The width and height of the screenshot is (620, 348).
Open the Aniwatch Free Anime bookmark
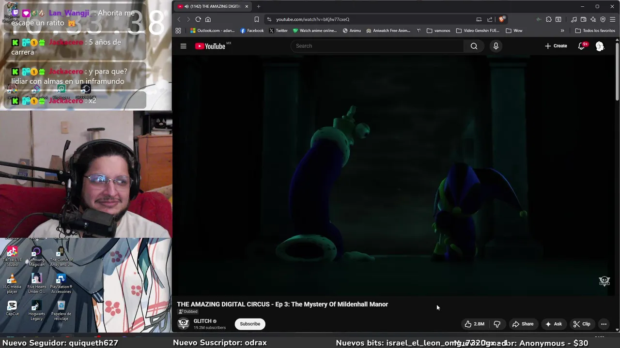388,30
